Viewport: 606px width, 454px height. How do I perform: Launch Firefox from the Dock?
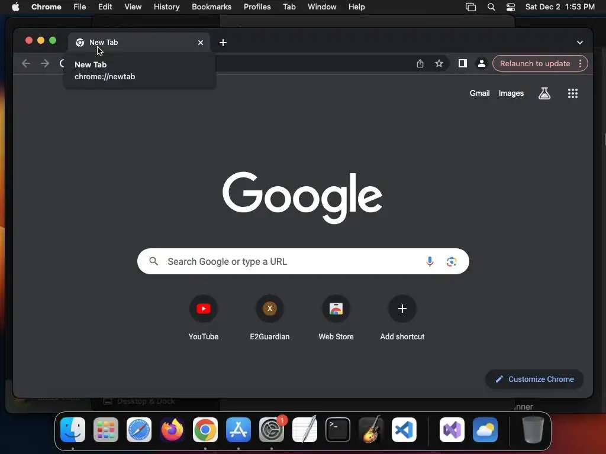(172, 430)
